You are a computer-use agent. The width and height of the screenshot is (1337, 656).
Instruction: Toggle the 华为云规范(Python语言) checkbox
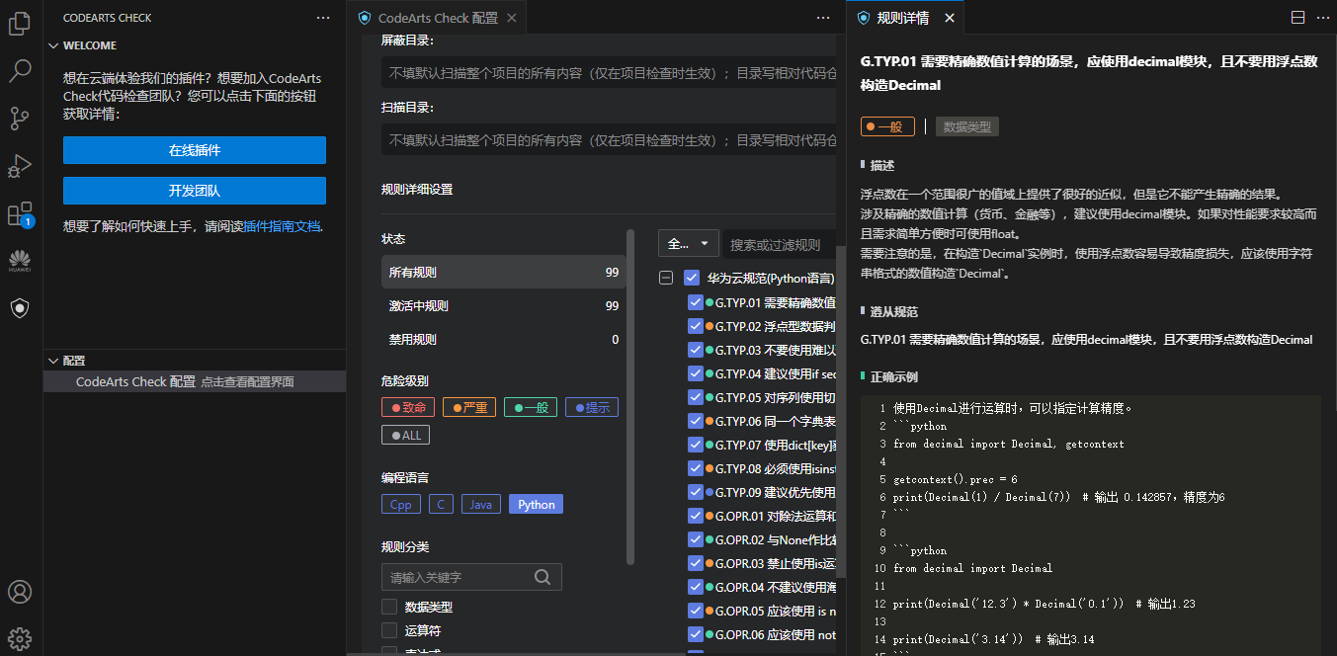pos(692,279)
